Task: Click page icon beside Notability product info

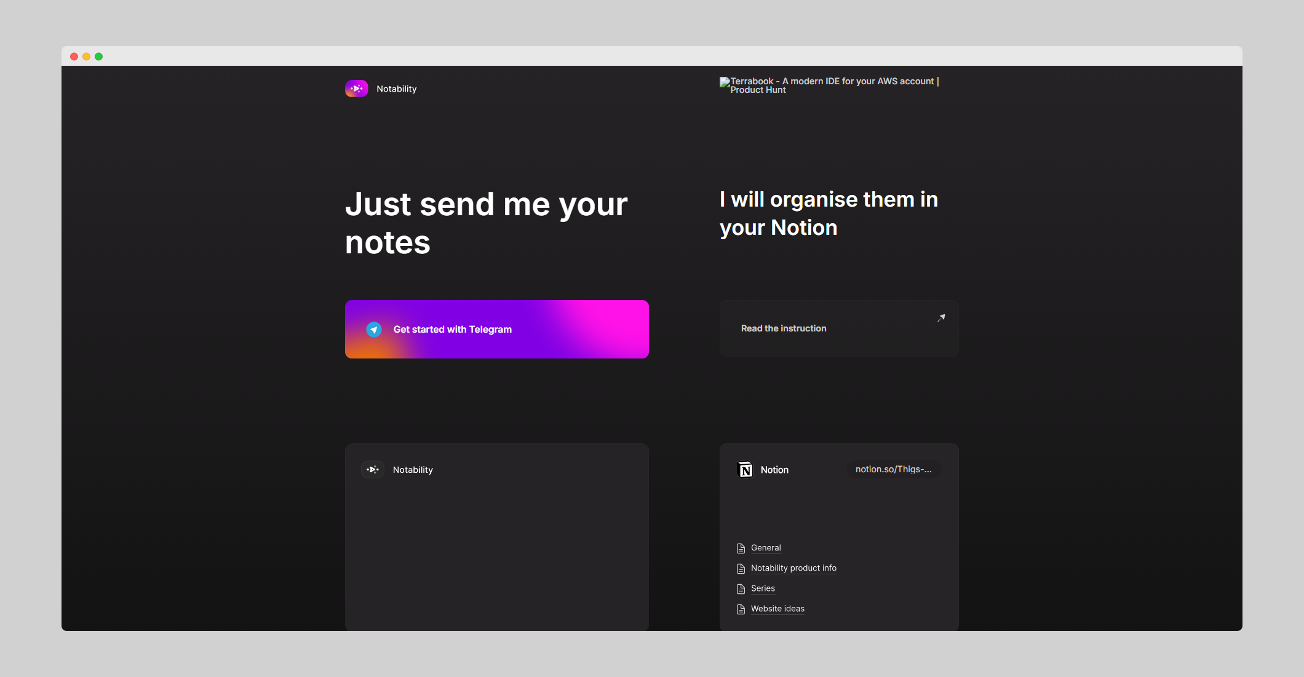Action: pyautogui.click(x=741, y=569)
